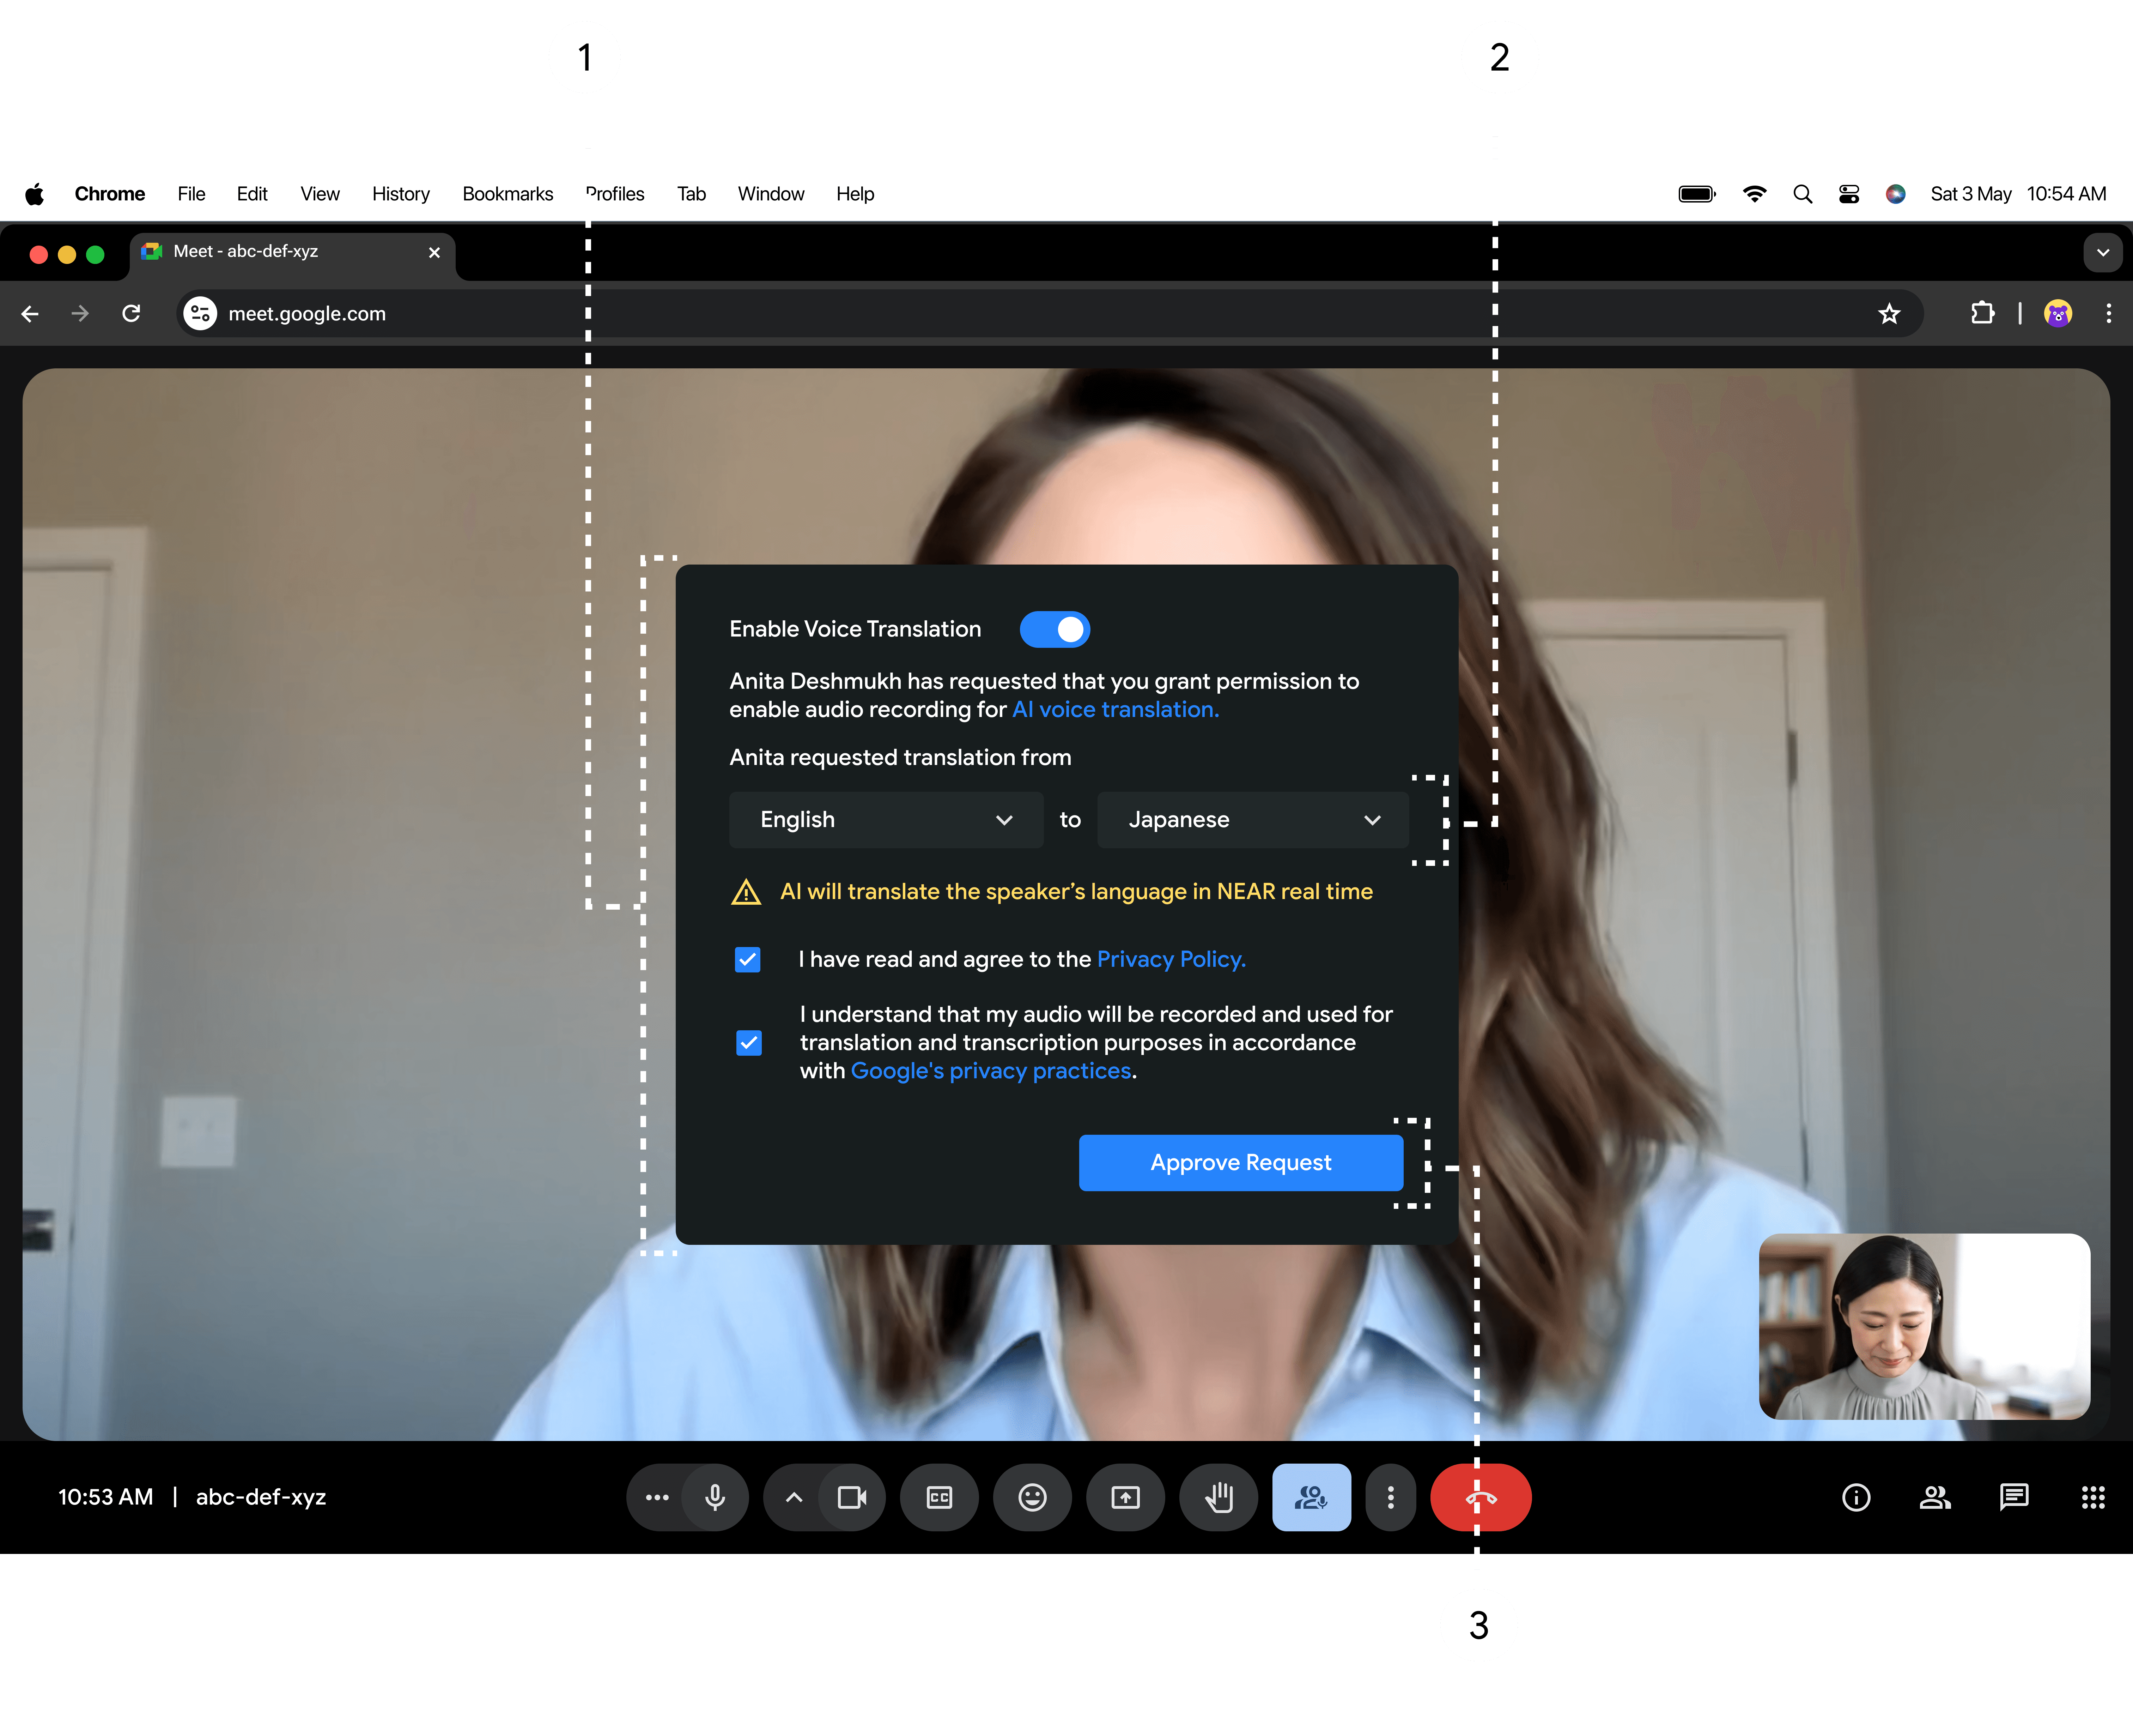
Task: Toggle Enable Voice Translation switch
Action: (x=1055, y=629)
